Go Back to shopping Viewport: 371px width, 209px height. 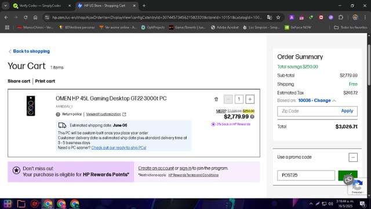(x=29, y=51)
